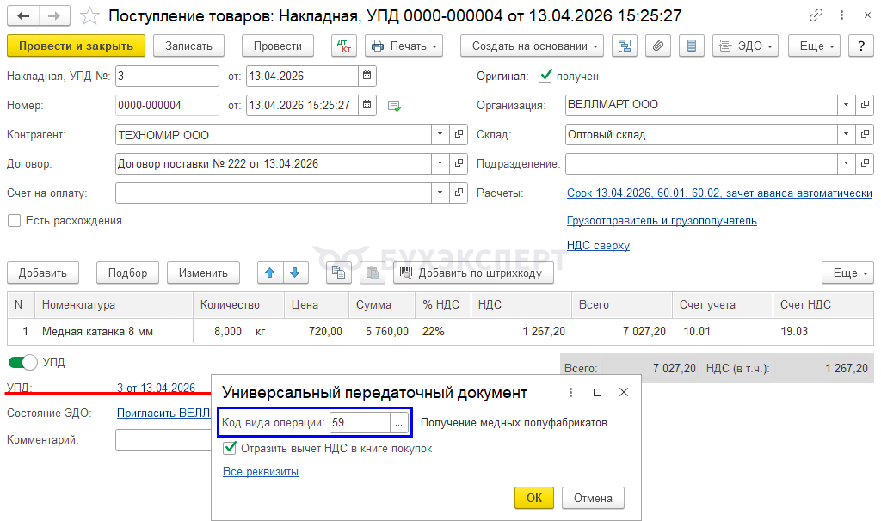
Task: Toggle Оригинал получен checkbox
Action: [x=545, y=76]
